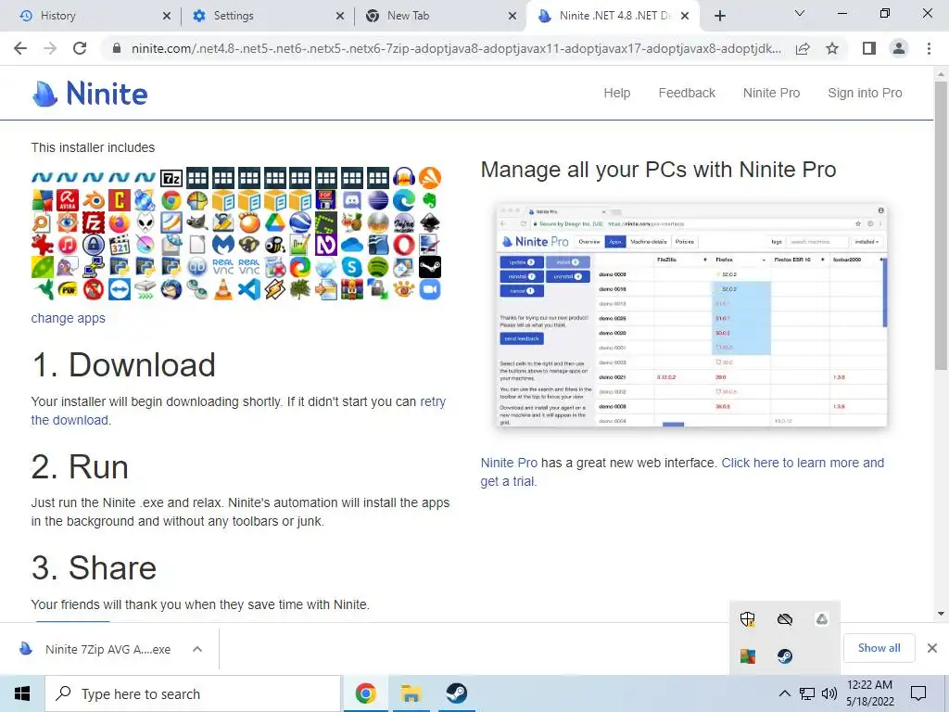Open Chrome profile avatar
The height and width of the screenshot is (712, 949).
[x=899, y=48]
